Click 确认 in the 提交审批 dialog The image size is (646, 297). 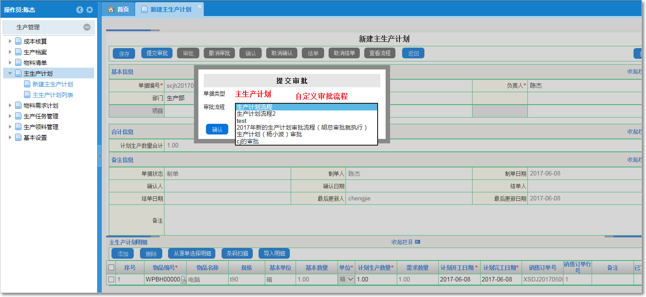coord(217,129)
